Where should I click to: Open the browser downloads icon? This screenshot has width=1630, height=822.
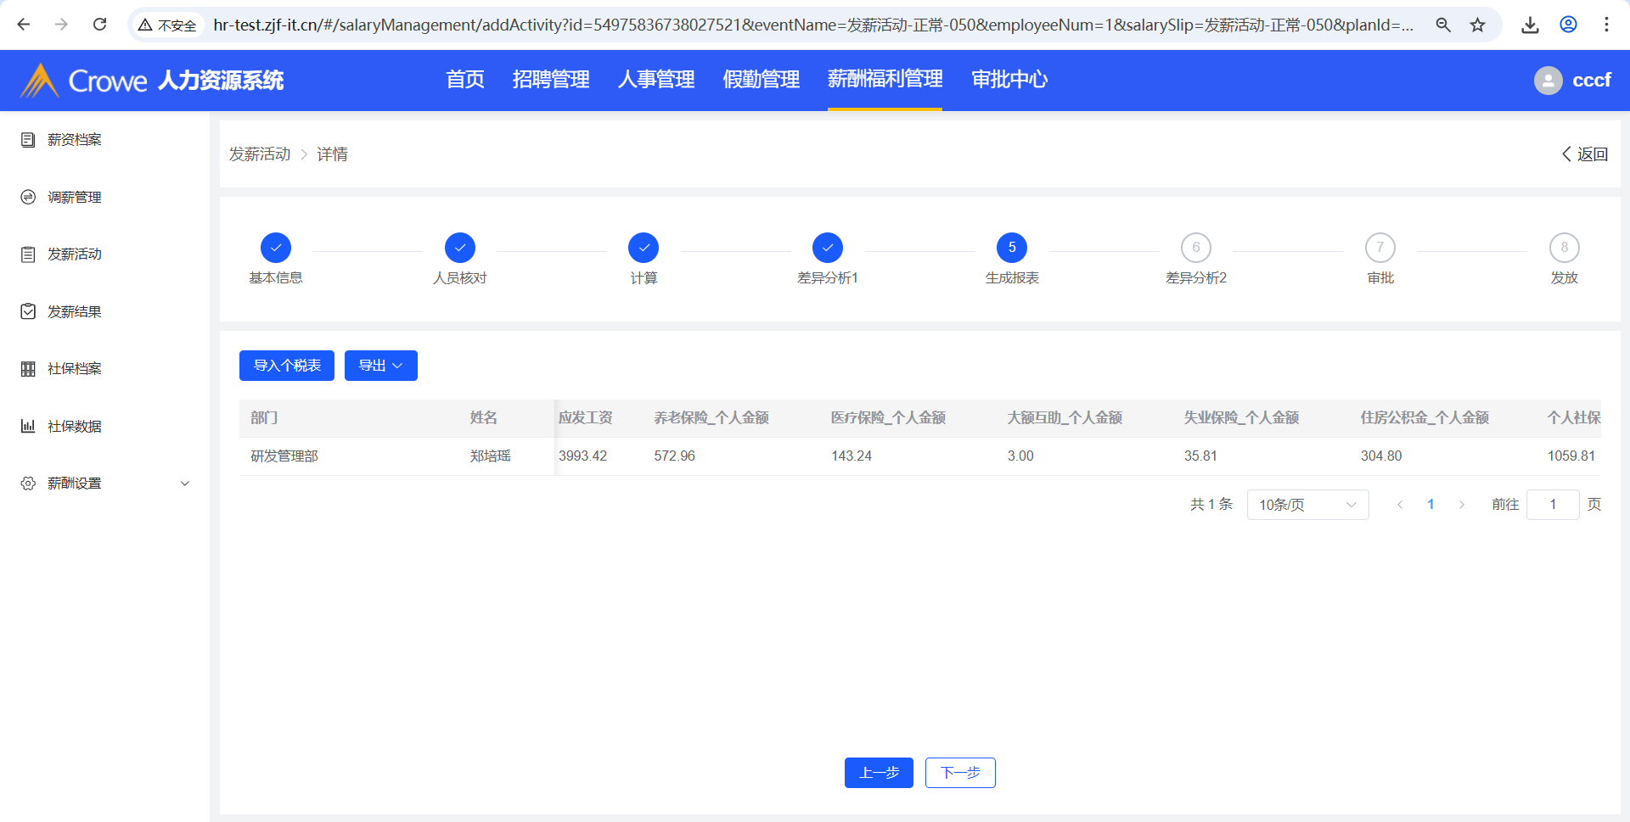click(x=1530, y=25)
